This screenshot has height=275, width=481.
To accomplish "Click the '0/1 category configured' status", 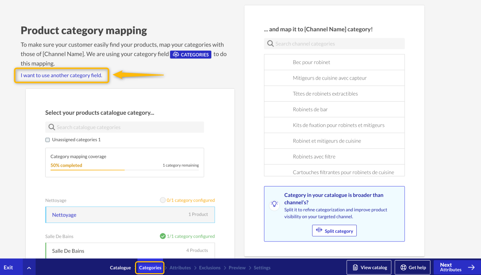I will pyautogui.click(x=190, y=200).
